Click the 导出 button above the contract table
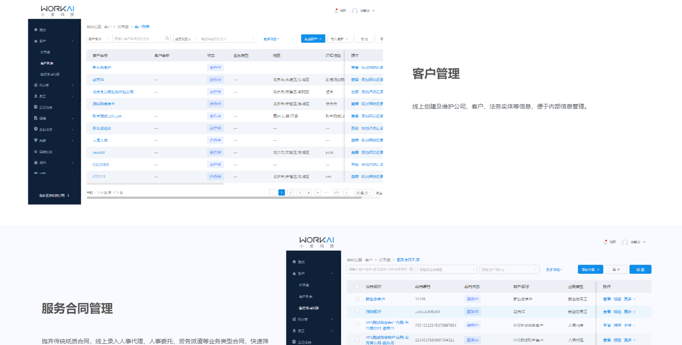Image resolution: width=682 pixels, height=345 pixels. click(616, 270)
